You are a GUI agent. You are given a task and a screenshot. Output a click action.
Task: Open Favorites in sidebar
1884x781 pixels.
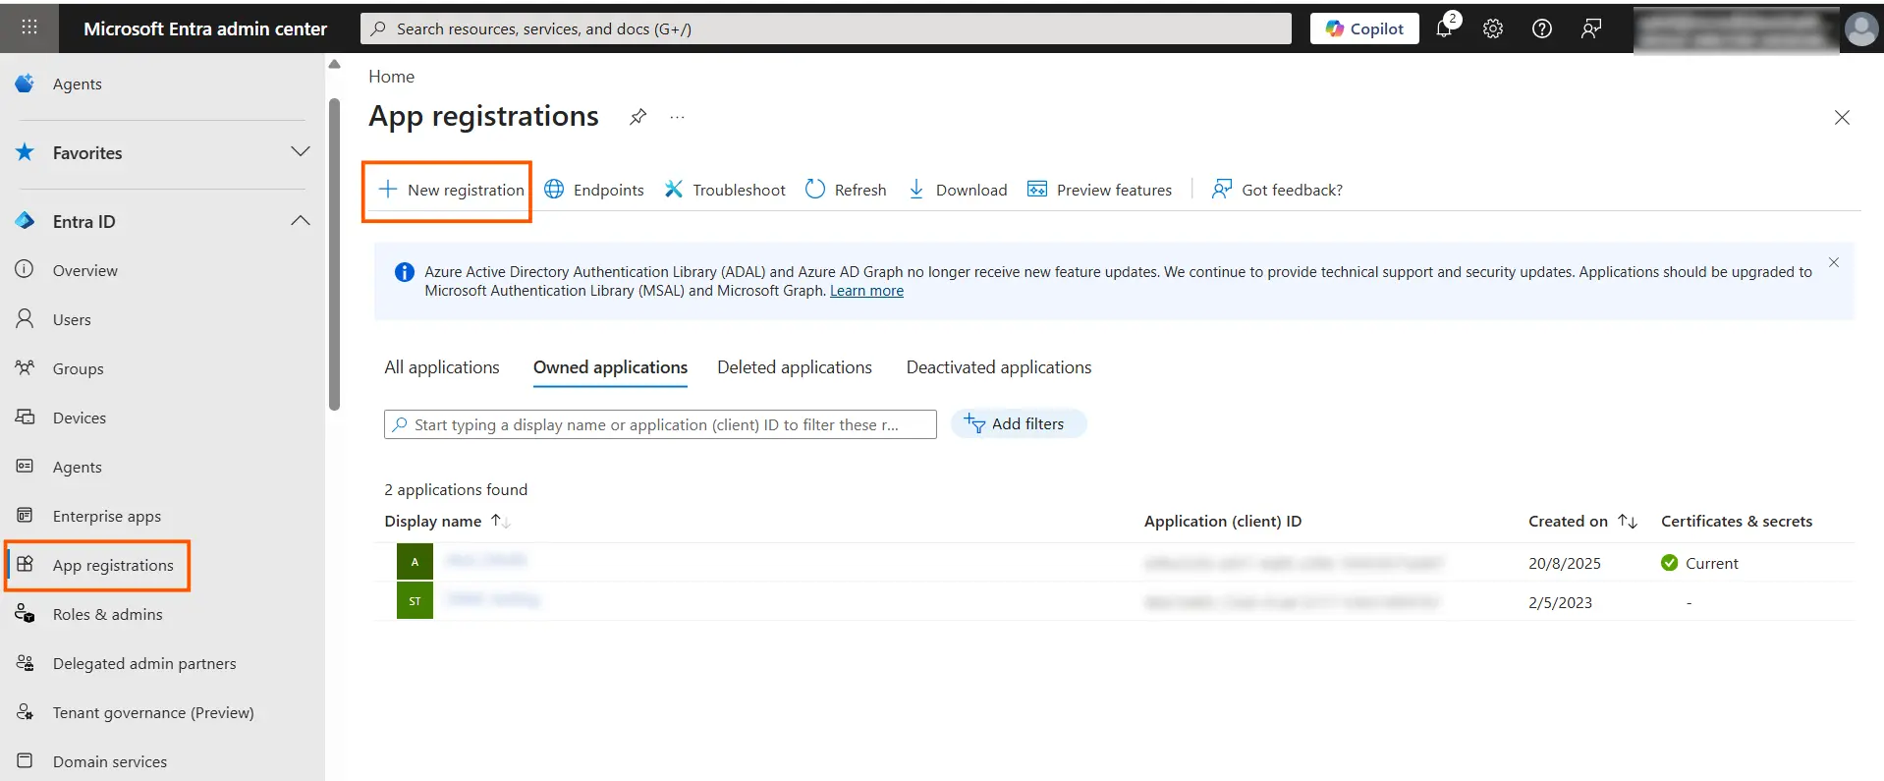[87, 152]
